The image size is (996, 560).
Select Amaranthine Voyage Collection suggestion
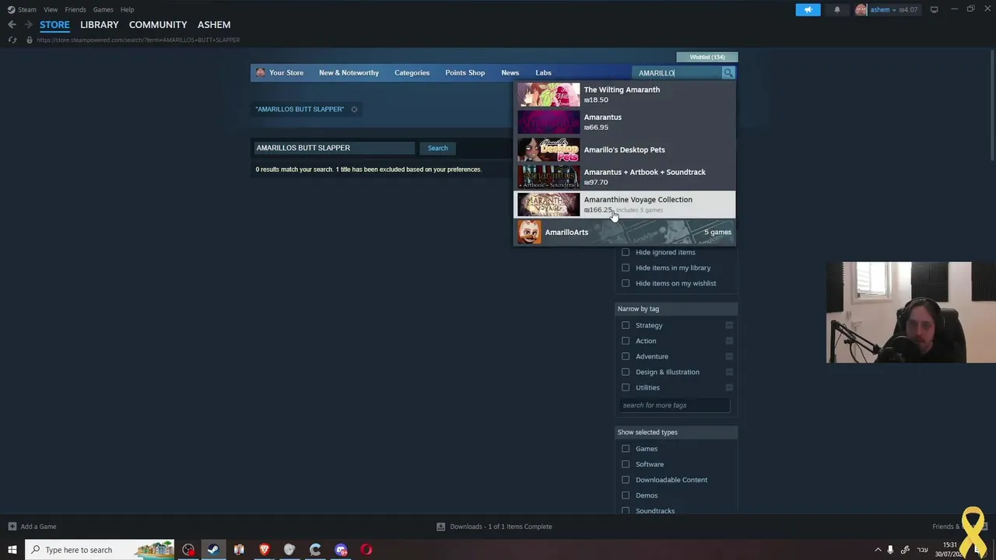point(624,205)
